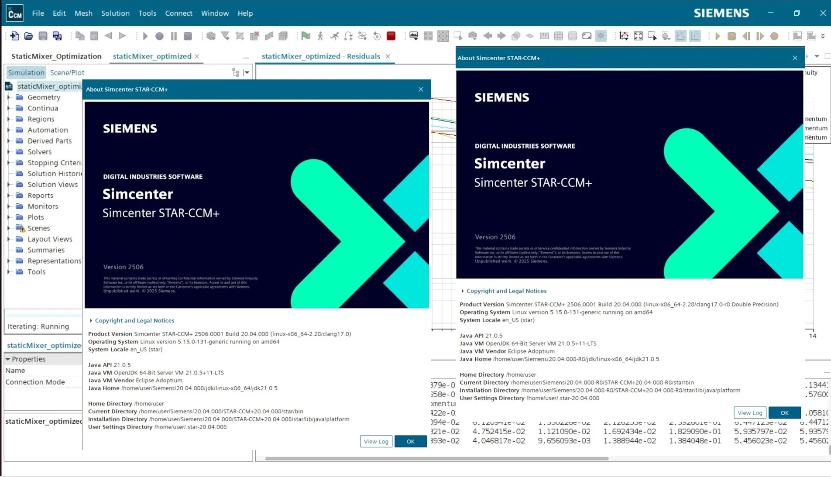Click the rounded rectangle view icon
The height and width of the screenshot is (477, 831).
pyautogui.click(x=587, y=36)
